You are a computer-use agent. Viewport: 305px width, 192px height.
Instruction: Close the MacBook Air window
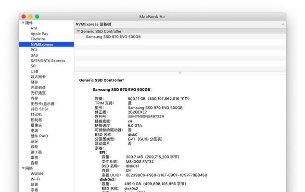[x=24, y=16]
